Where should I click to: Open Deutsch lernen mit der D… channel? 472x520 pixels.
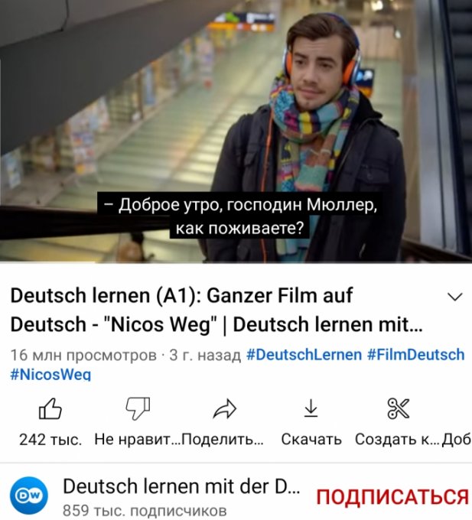coord(181,486)
